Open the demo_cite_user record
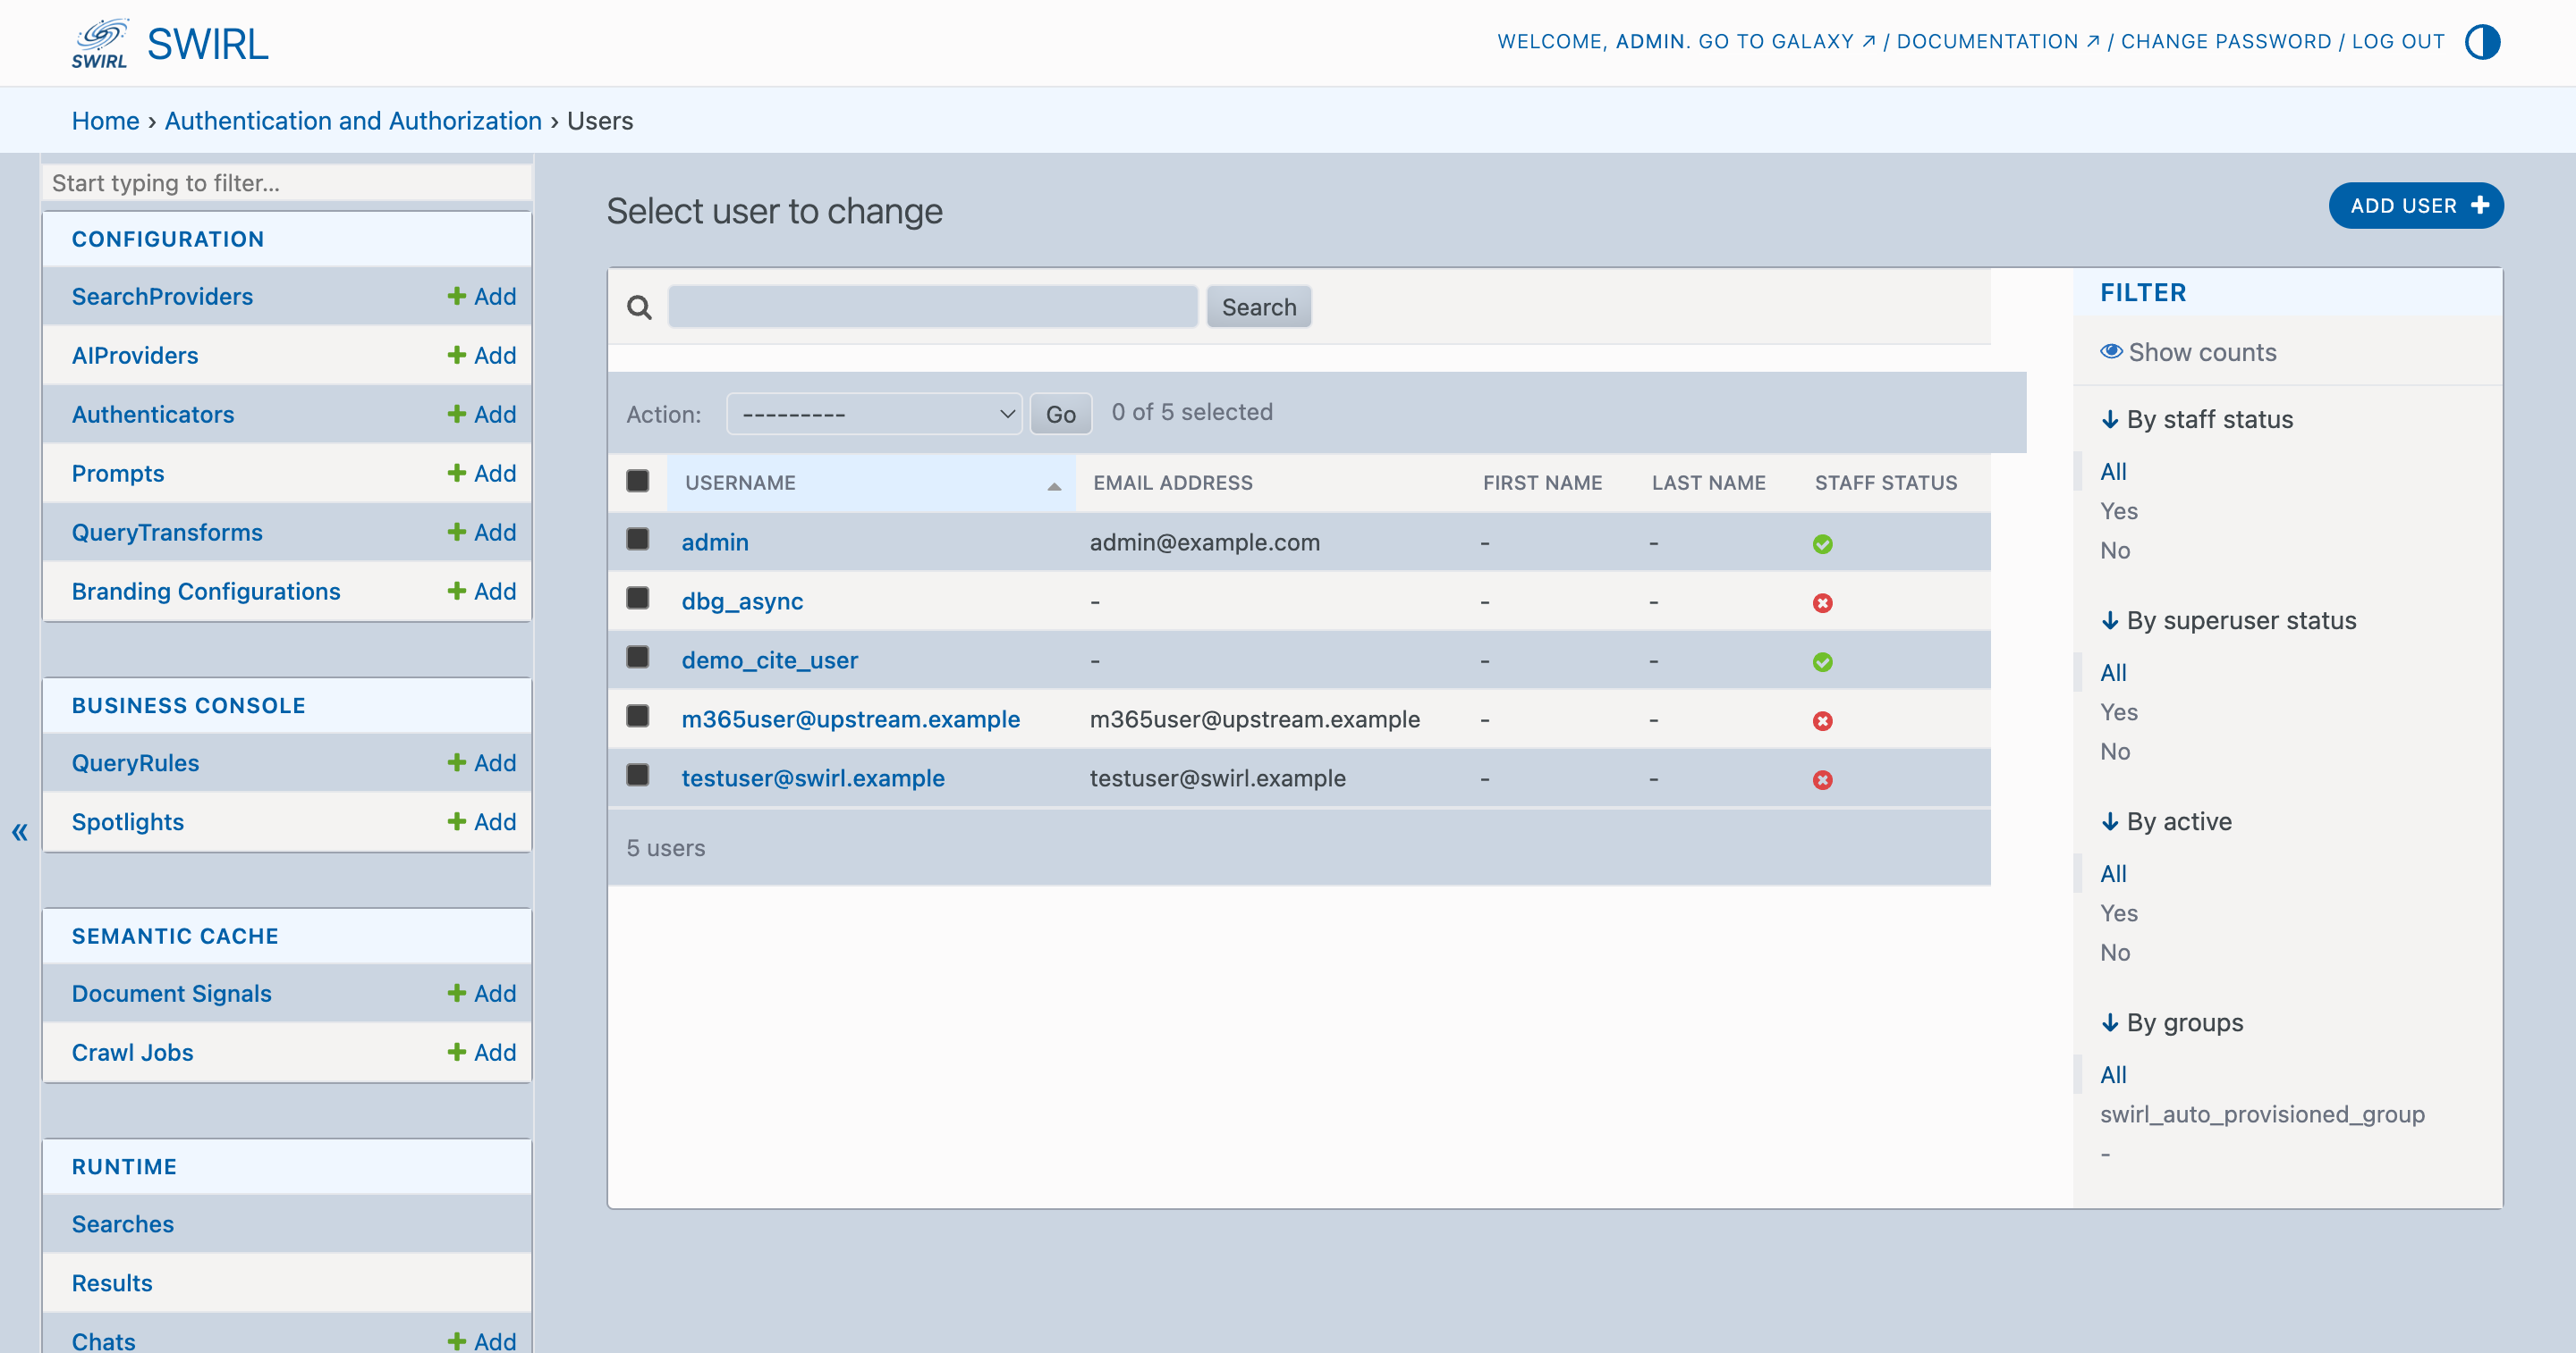 769,660
